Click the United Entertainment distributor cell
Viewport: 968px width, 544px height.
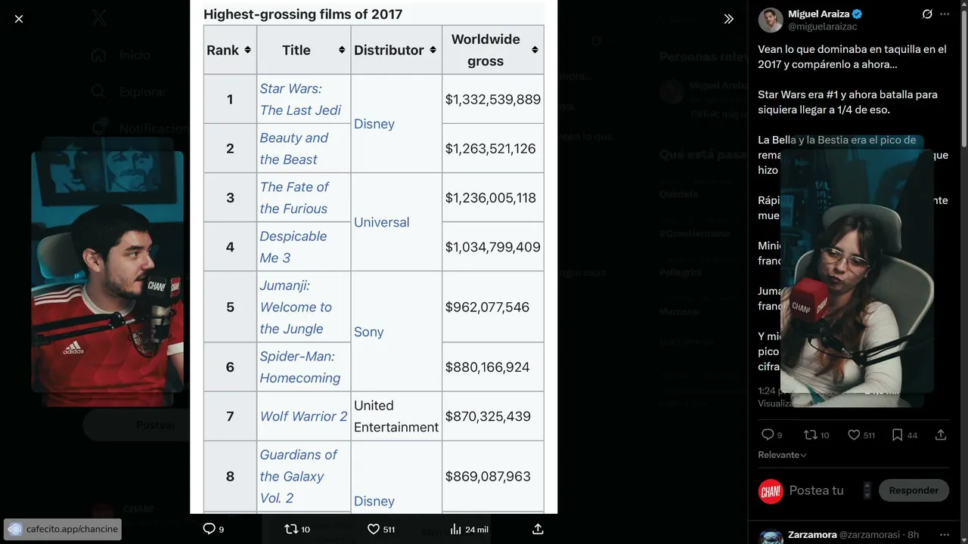[x=396, y=416]
